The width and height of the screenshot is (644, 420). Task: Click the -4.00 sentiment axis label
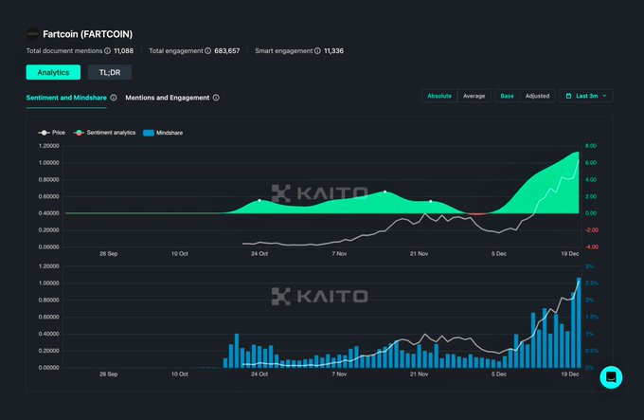pos(591,247)
